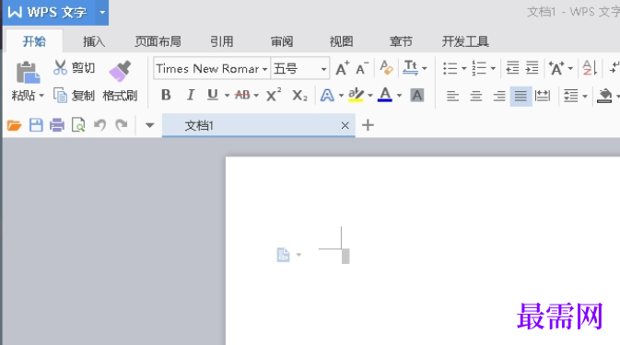Open print preview icon

pos(78,125)
